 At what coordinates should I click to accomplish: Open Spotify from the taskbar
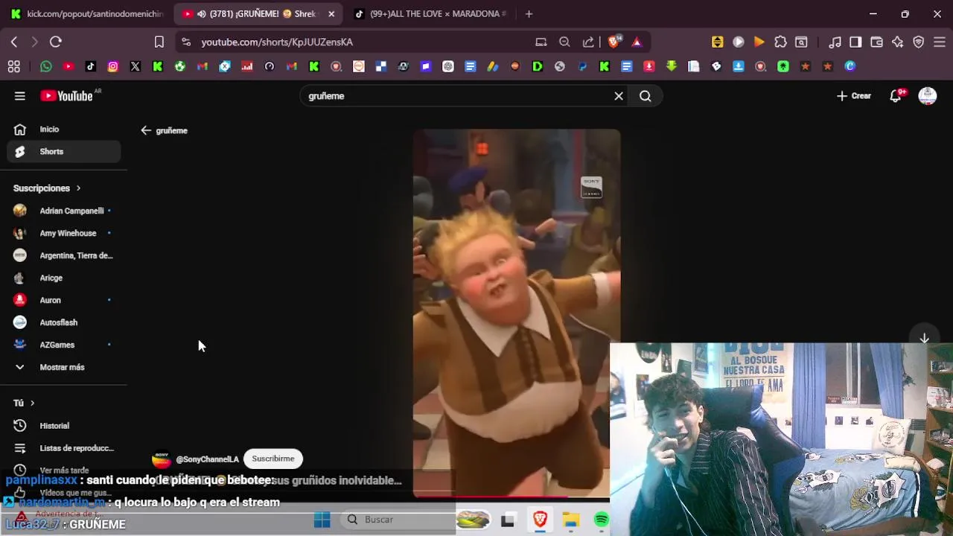point(602,520)
